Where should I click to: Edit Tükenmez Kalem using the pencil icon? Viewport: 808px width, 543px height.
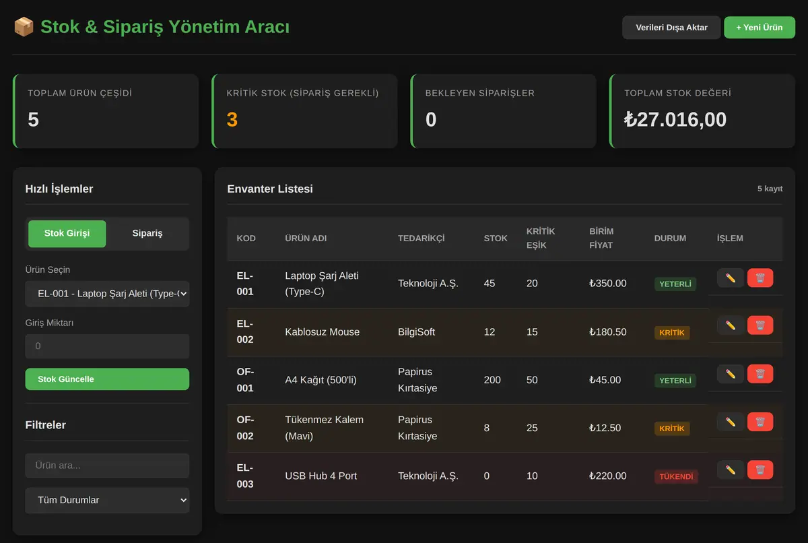tap(731, 422)
